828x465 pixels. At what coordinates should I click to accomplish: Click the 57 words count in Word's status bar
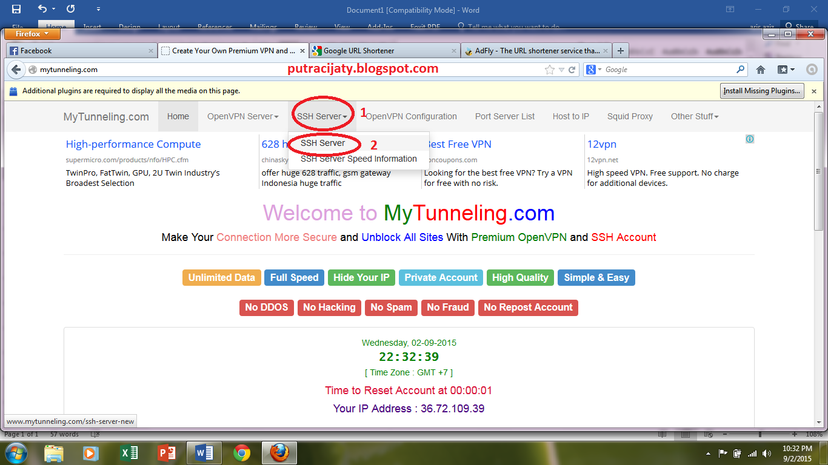click(x=64, y=434)
